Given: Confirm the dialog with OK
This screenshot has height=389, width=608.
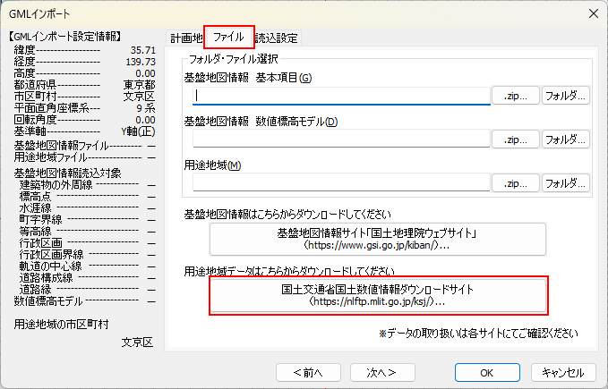Looking at the screenshot, I should tap(487, 373).
